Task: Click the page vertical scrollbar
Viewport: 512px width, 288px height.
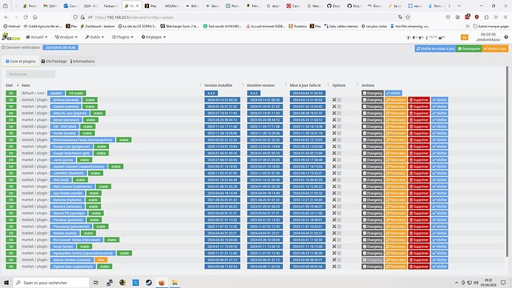Action: [x=507, y=162]
